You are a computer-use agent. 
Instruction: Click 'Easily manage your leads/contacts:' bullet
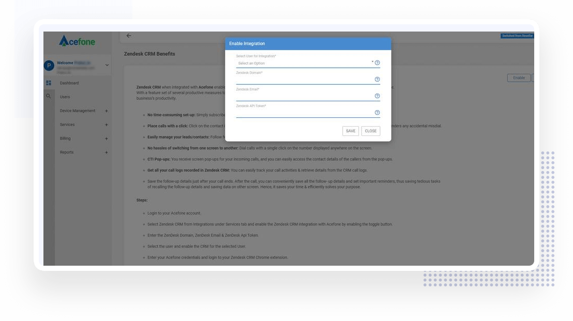click(178, 137)
